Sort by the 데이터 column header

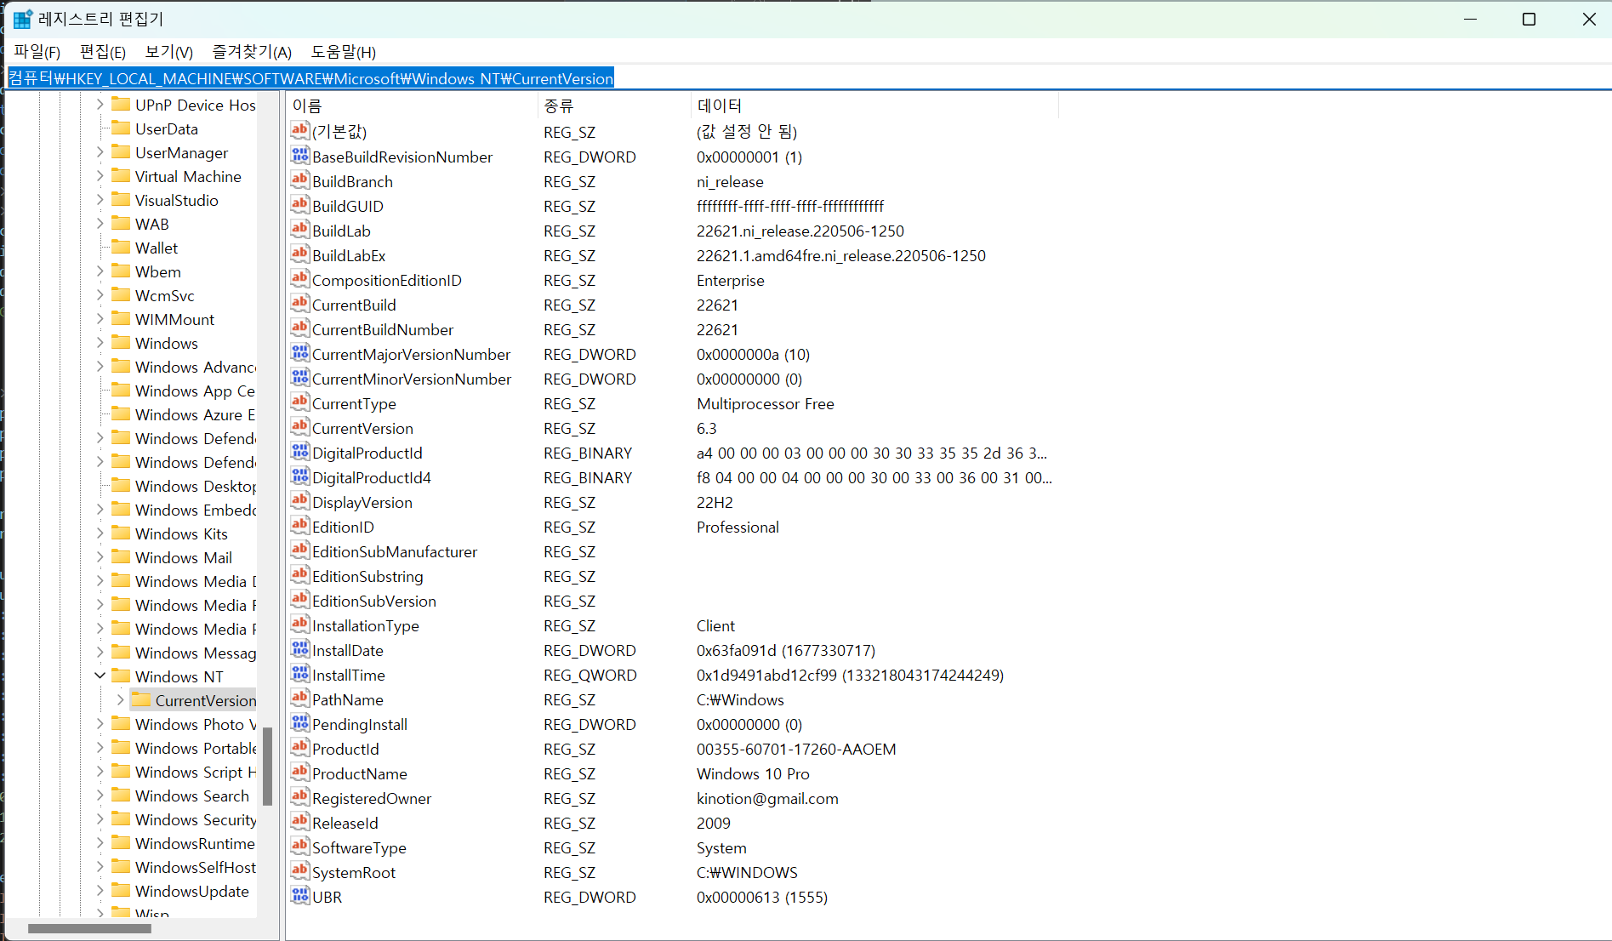(x=875, y=106)
